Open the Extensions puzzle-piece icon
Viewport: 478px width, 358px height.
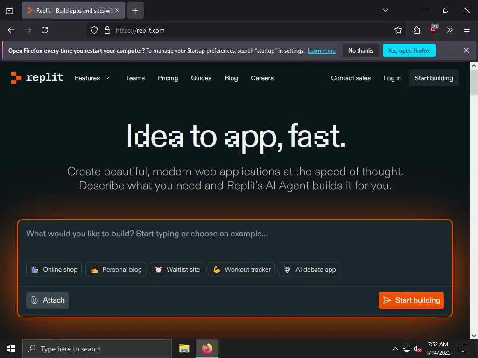tap(416, 30)
